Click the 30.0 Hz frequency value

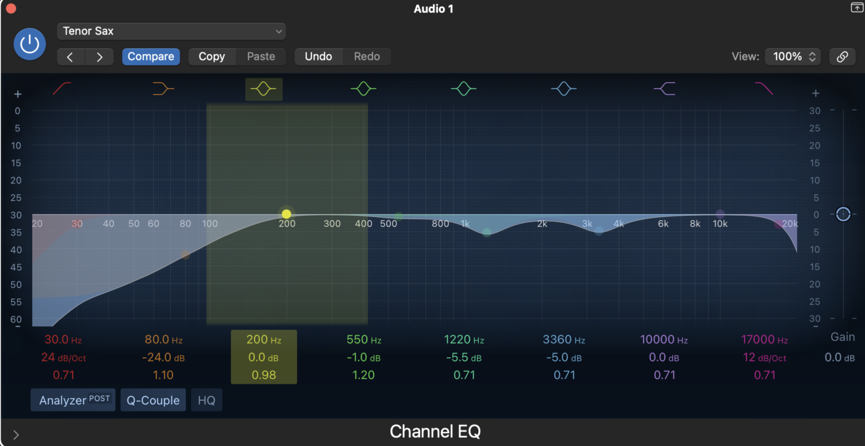pyautogui.click(x=63, y=339)
